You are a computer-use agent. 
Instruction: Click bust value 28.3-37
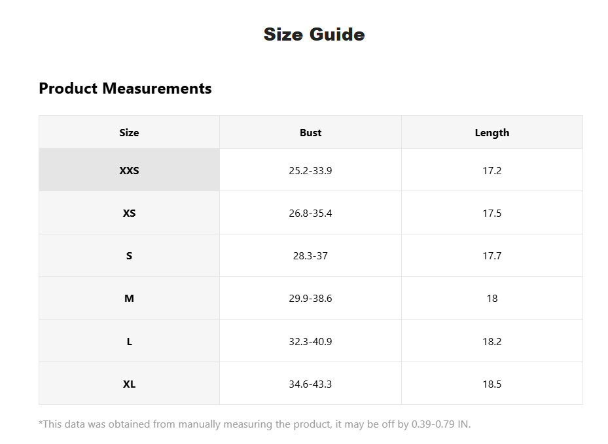click(310, 256)
